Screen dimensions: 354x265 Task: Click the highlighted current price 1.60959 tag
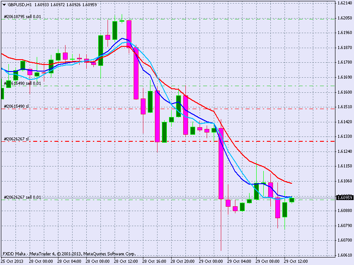345,197
